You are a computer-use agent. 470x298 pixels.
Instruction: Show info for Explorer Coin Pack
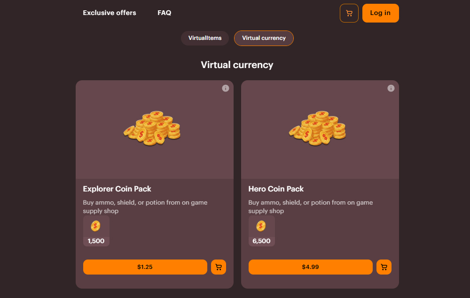click(226, 88)
